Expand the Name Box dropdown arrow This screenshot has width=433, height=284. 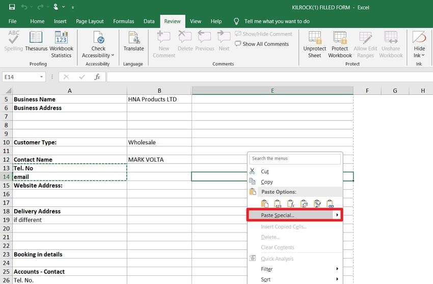pos(41,77)
